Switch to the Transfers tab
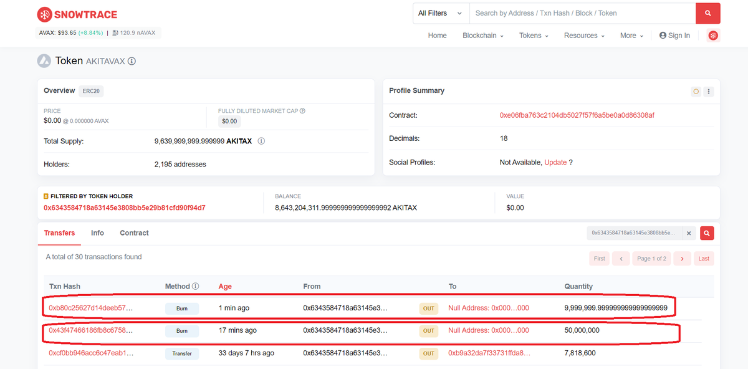 point(59,233)
